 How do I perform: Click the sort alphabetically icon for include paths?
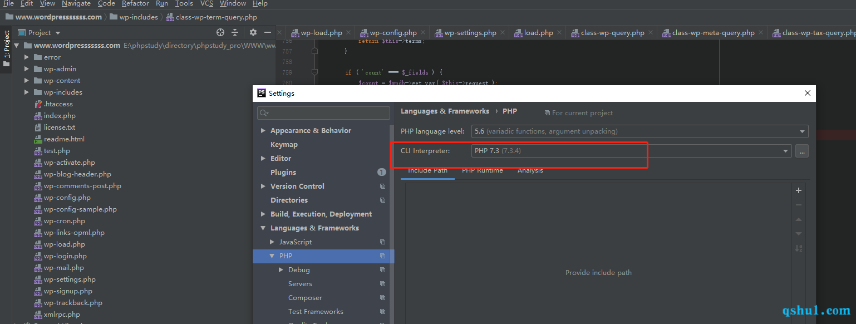799,248
